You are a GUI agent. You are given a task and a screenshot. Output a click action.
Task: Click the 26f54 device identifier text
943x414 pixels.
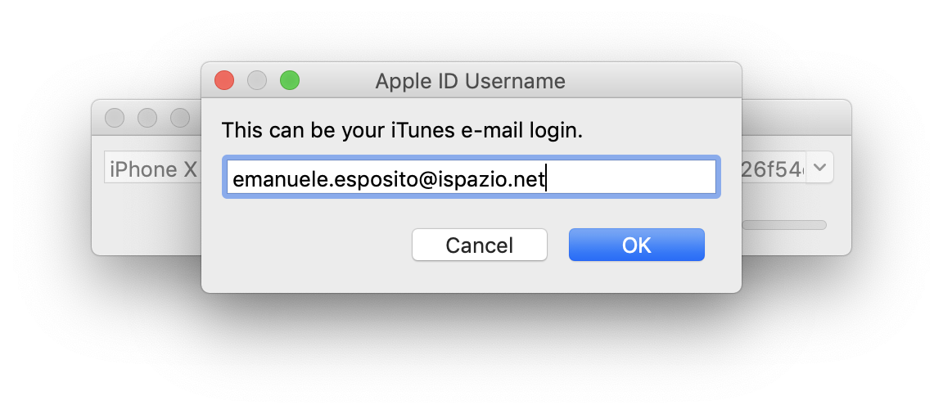click(774, 169)
